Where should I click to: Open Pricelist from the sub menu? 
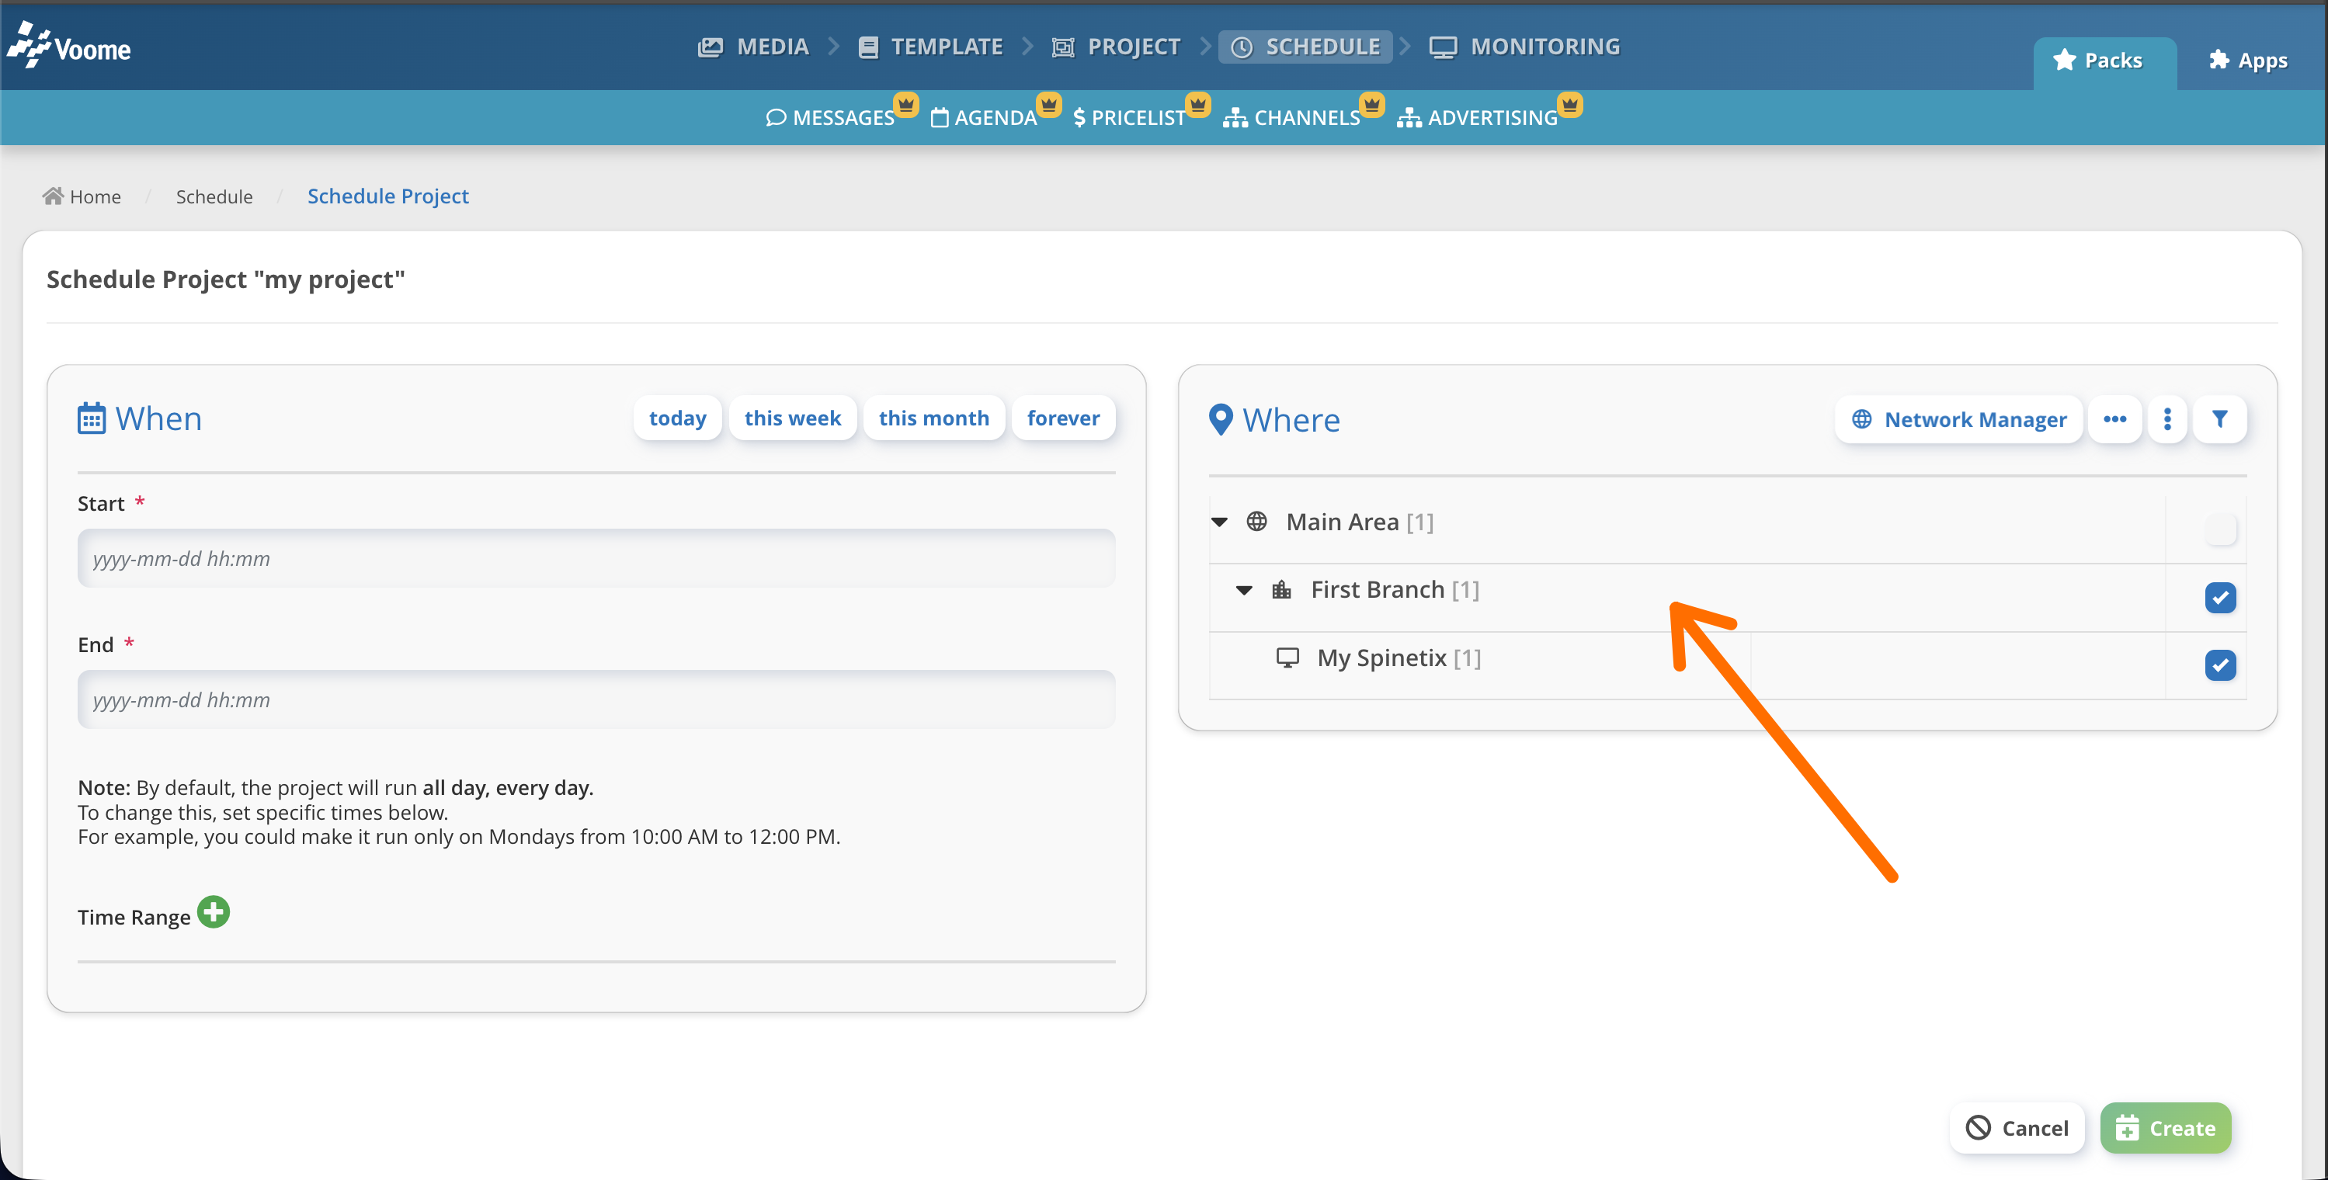click(x=1129, y=117)
